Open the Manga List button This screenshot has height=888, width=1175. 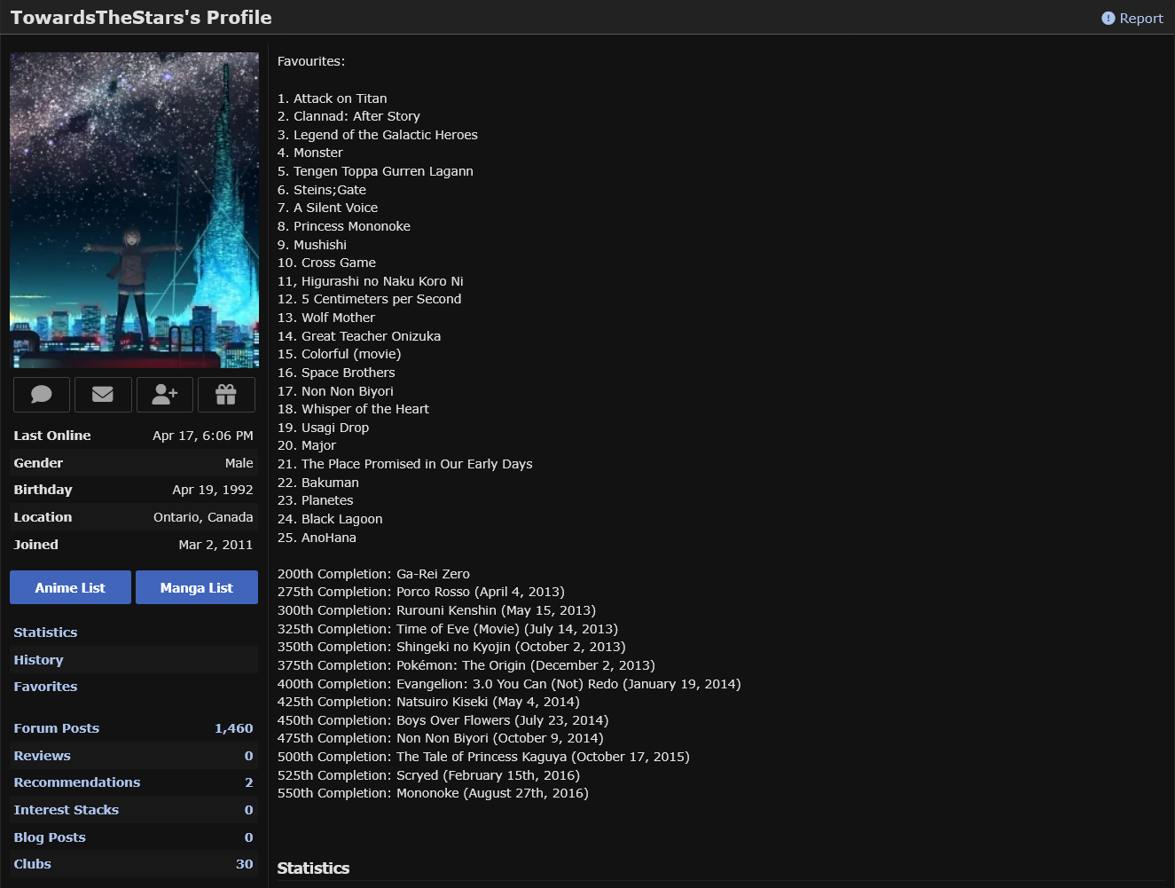(x=197, y=587)
